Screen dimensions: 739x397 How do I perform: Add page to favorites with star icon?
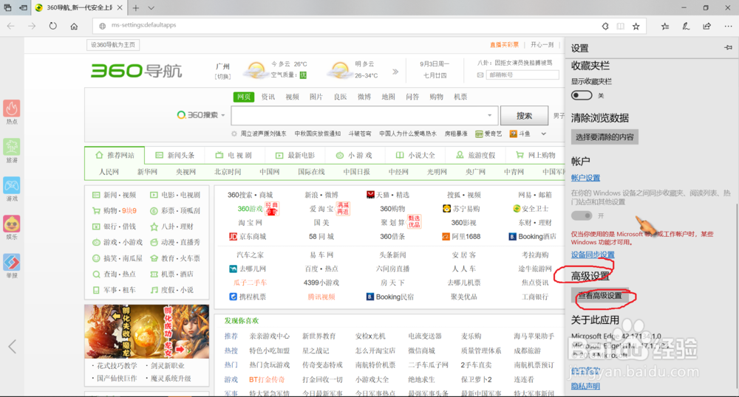tap(636, 27)
